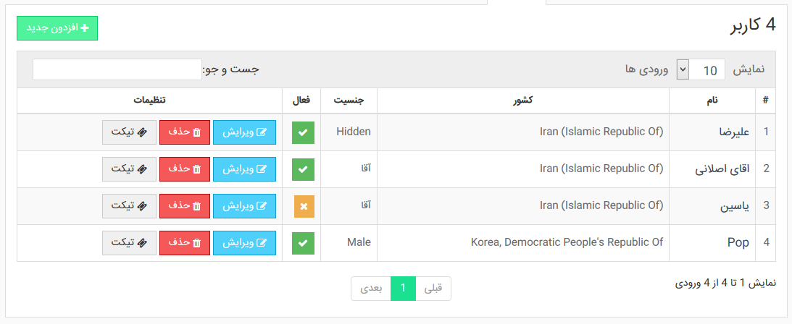This screenshot has height=324, width=792.
Task: Sort the table by the نام column
Action: click(712, 101)
